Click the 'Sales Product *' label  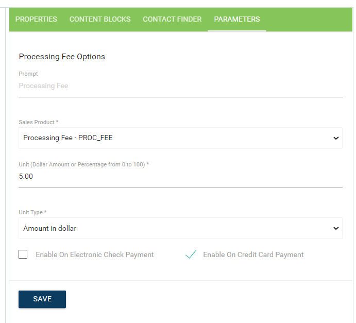coord(39,122)
